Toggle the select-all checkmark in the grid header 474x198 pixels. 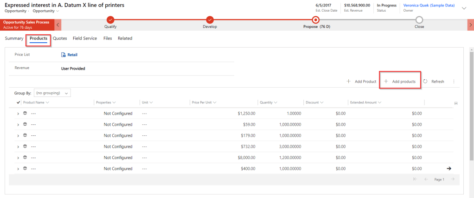(x=19, y=102)
